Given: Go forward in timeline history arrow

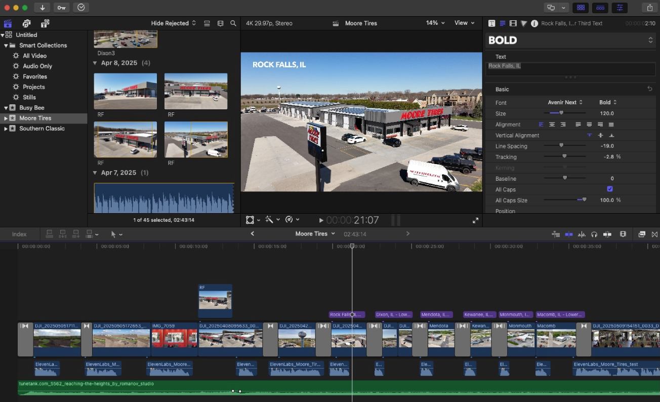Looking at the screenshot, I should click(x=408, y=233).
